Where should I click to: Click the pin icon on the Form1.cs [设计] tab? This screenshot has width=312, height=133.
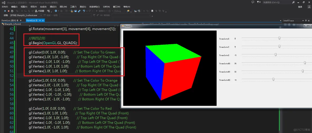point(21,20)
